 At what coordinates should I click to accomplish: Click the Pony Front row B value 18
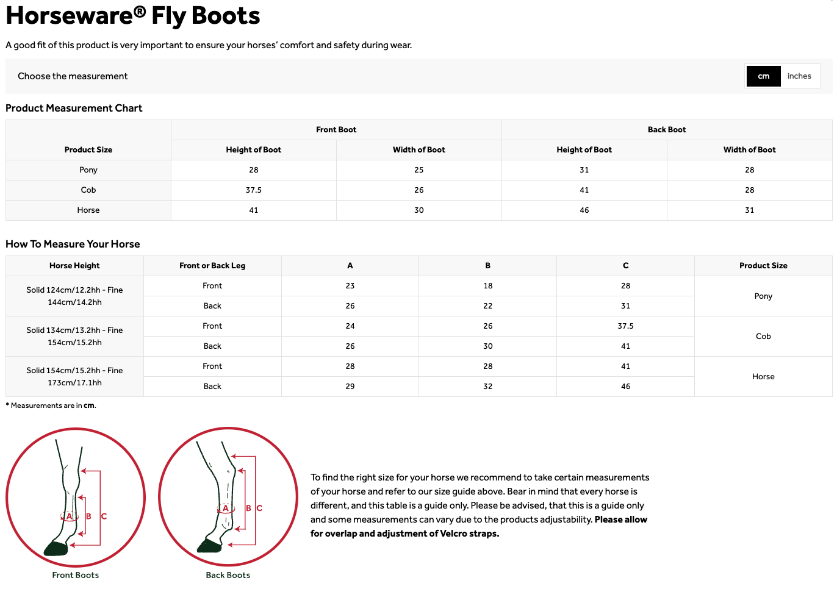click(x=488, y=286)
